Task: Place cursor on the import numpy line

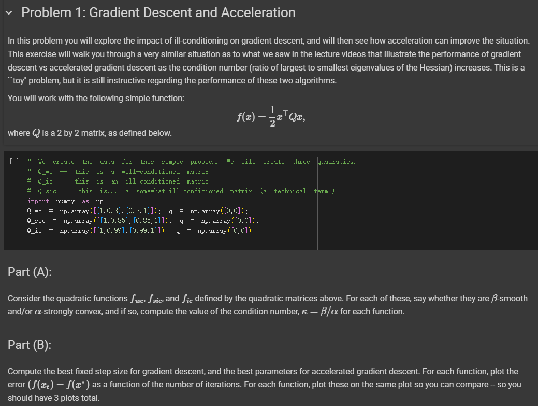Action: (67, 201)
